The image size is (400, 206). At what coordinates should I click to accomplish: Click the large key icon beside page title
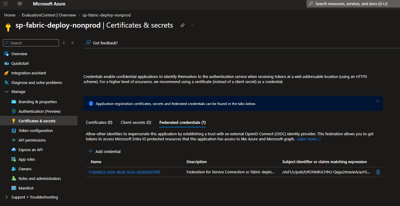(x=8, y=28)
